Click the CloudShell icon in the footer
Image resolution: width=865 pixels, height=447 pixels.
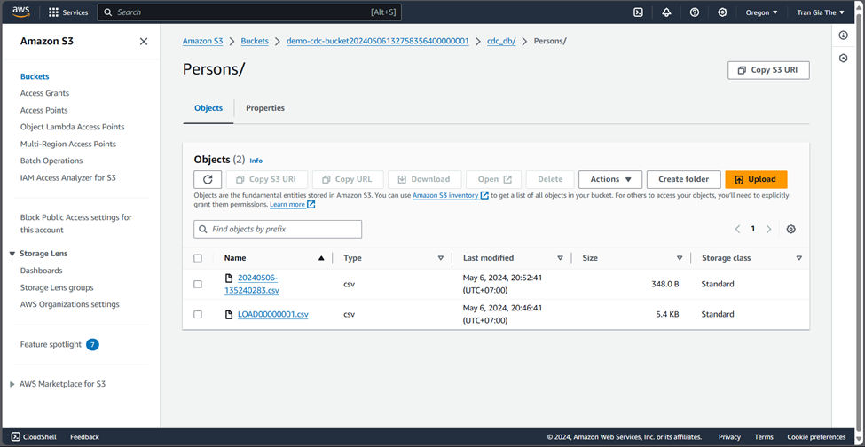tap(15, 436)
